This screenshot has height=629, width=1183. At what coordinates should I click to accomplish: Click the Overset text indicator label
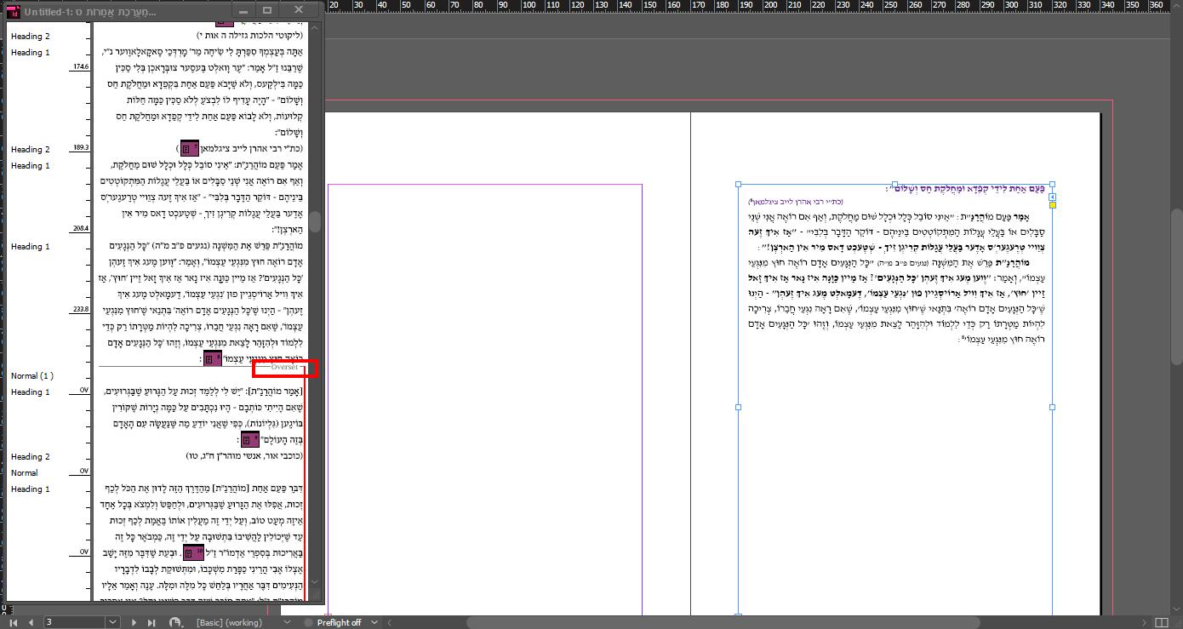click(x=284, y=368)
